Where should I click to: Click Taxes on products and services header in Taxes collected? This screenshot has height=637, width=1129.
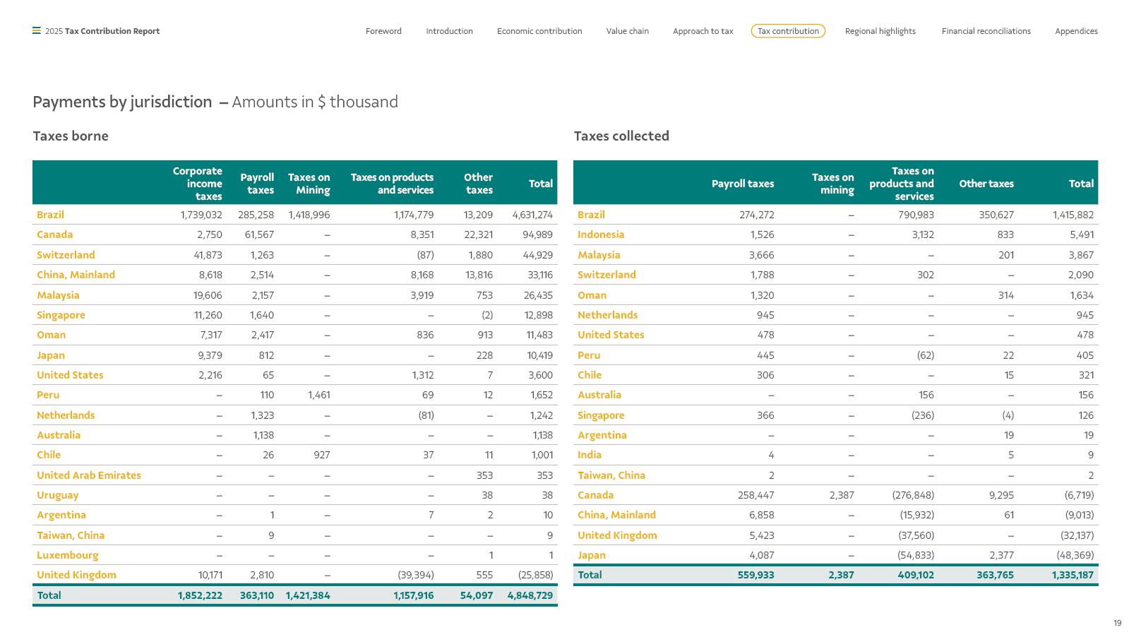point(902,184)
